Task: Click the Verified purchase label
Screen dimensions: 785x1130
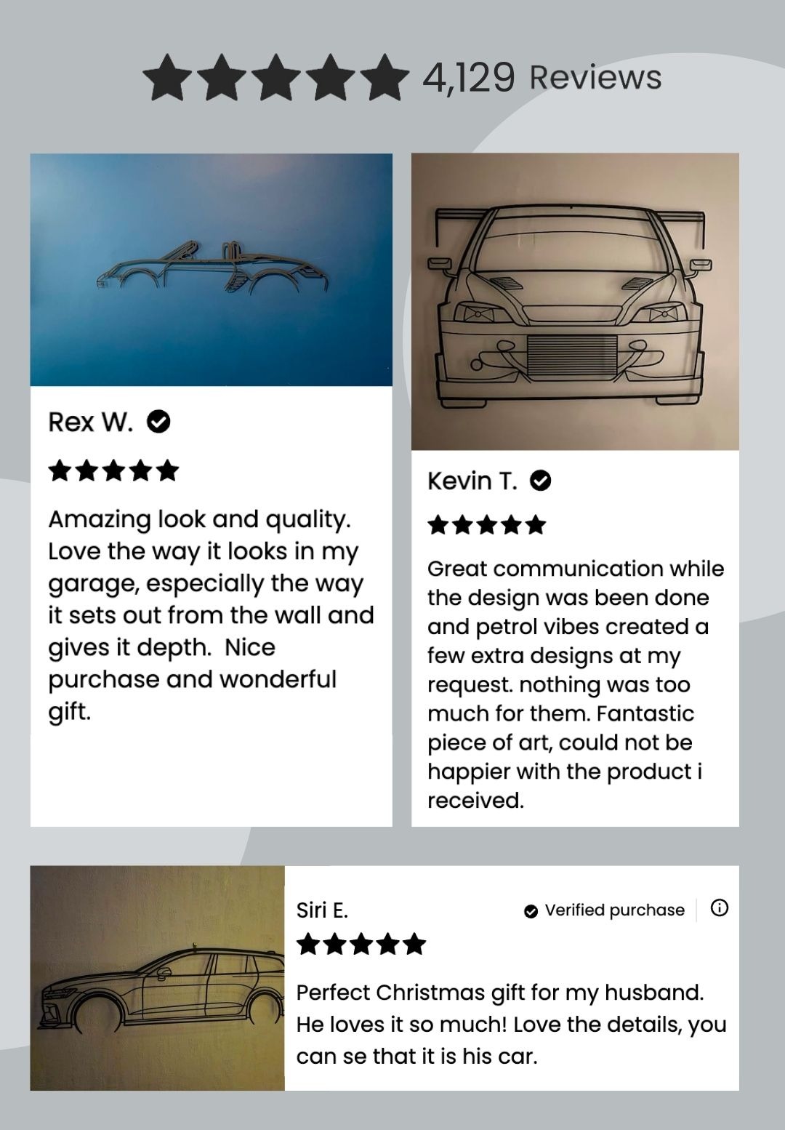Action: click(x=614, y=910)
